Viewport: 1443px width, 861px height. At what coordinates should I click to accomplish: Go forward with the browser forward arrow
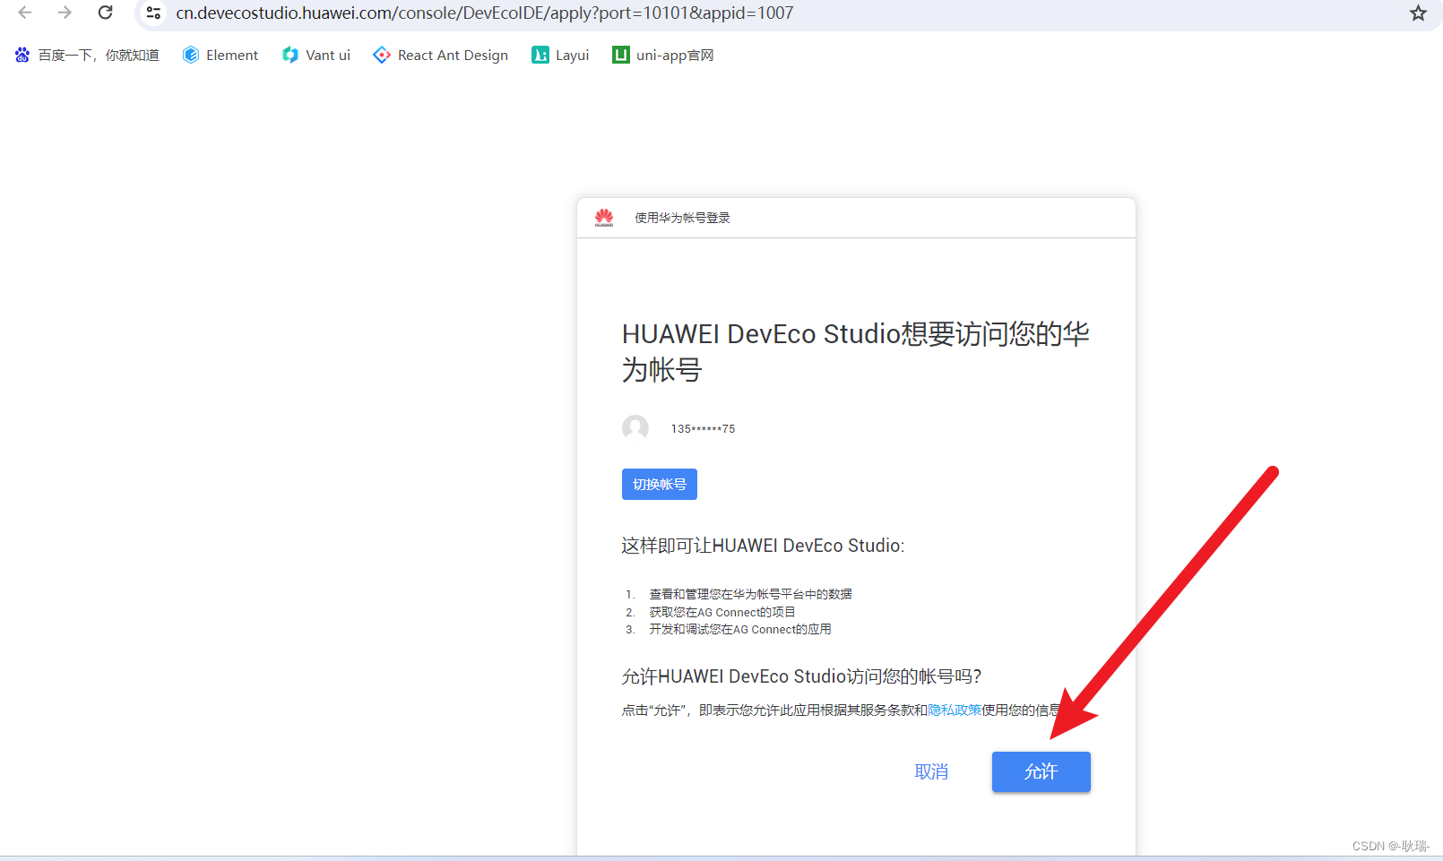coord(65,13)
